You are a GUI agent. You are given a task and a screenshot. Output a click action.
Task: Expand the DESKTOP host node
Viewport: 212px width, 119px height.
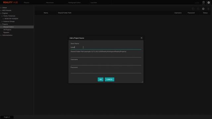3,19
